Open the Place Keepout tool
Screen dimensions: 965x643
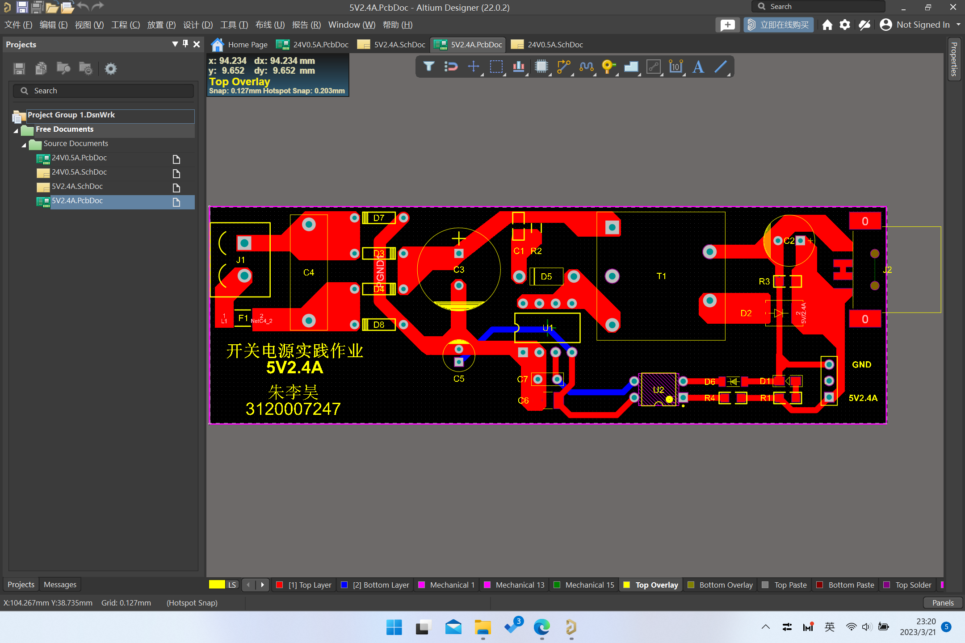pyautogui.click(x=654, y=67)
